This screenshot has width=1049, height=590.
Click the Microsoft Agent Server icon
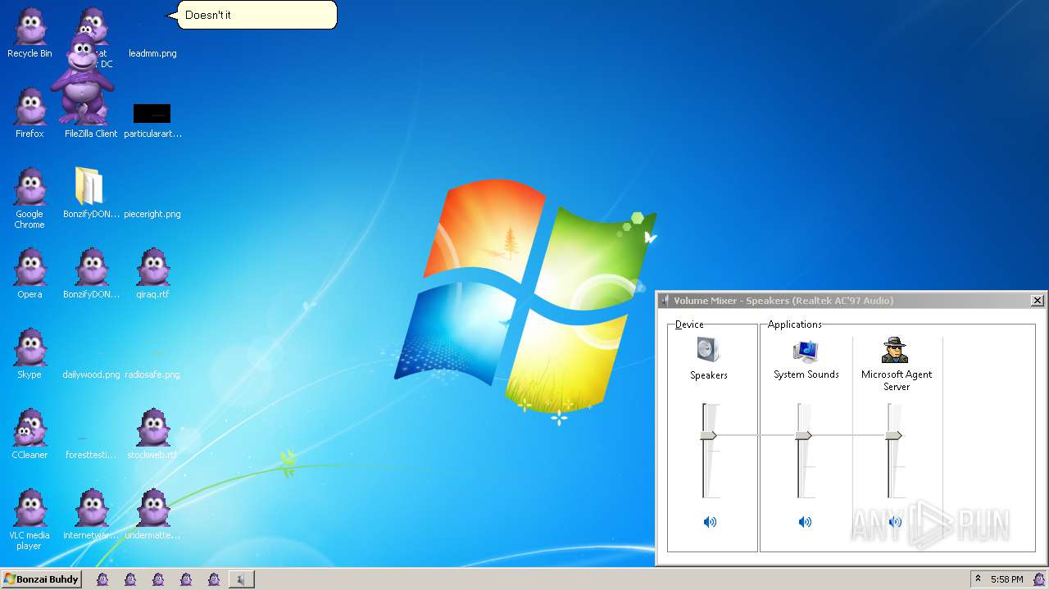[895, 350]
